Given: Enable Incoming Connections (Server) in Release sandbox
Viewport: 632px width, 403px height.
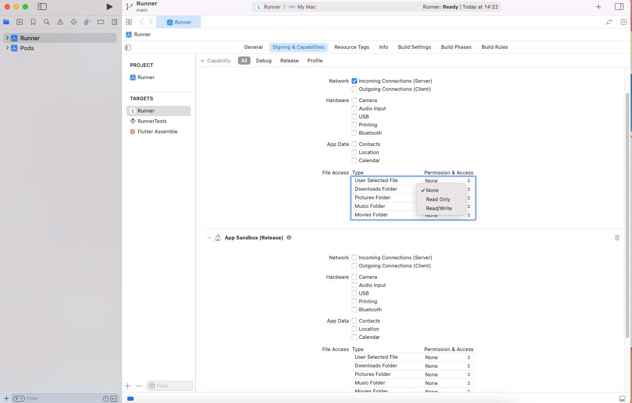Looking at the screenshot, I should pyautogui.click(x=354, y=258).
